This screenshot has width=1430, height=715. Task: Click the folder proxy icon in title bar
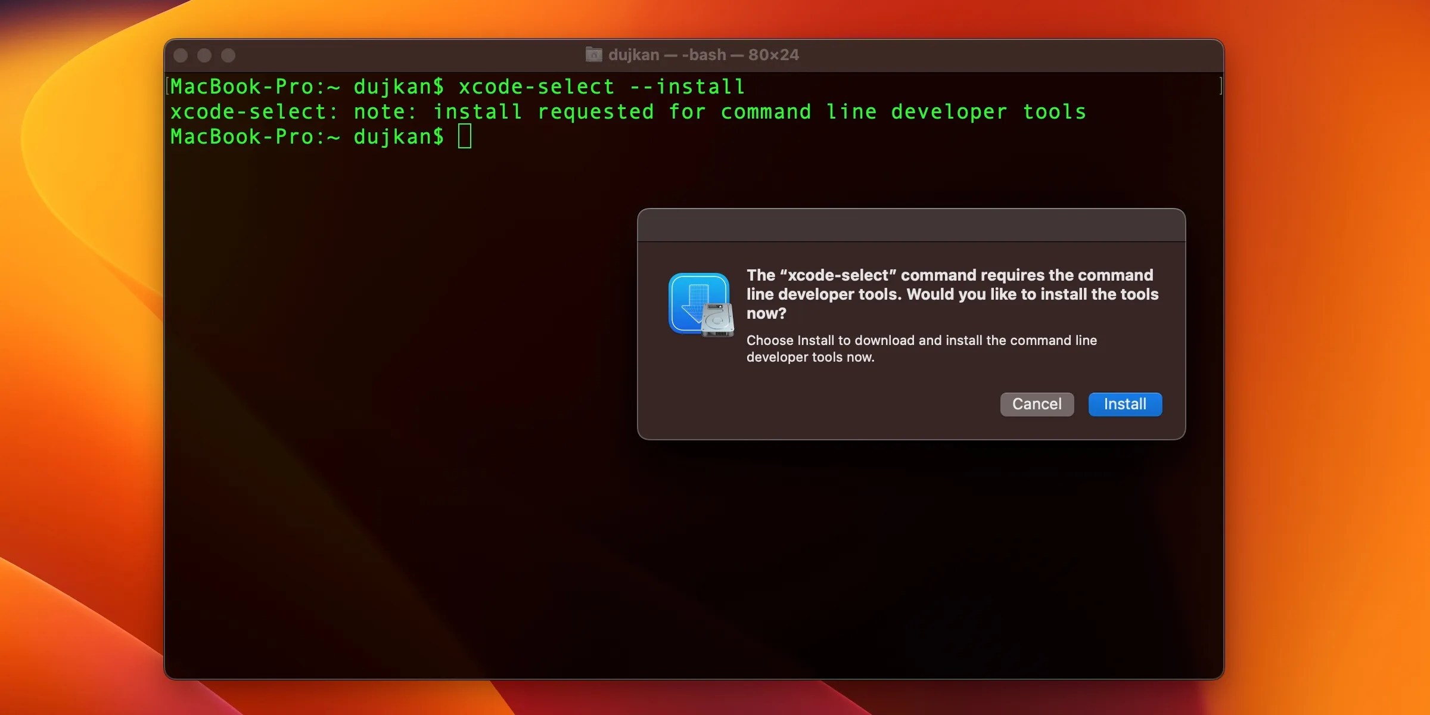click(593, 54)
